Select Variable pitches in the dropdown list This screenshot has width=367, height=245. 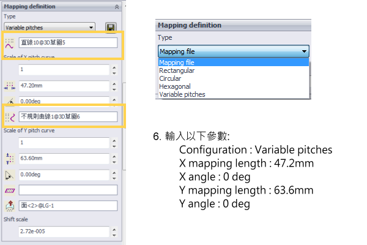[182, 94]
